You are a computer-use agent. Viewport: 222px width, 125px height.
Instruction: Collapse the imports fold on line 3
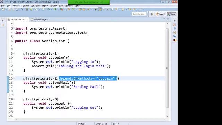[14, 28]
